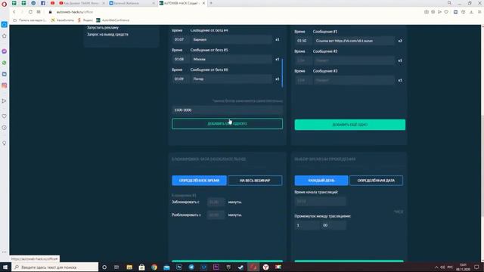Open the Facebook pinned tab

(43, 3)
